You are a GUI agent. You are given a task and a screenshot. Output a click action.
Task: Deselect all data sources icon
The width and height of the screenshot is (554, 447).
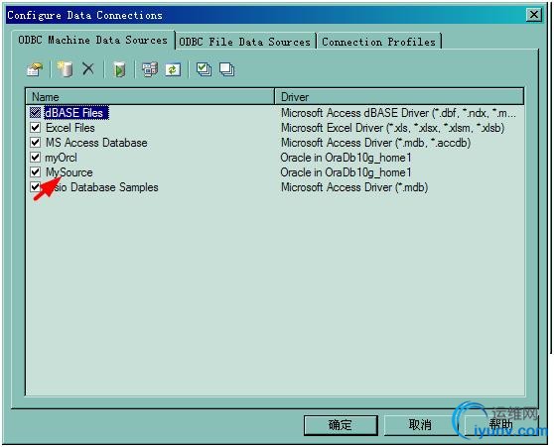pos(226,69)
